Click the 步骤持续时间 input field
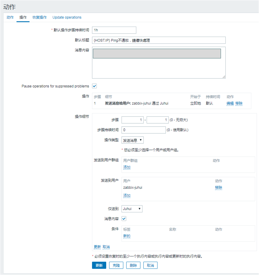This screenshot has height=275, width=259. click(143, 130)
